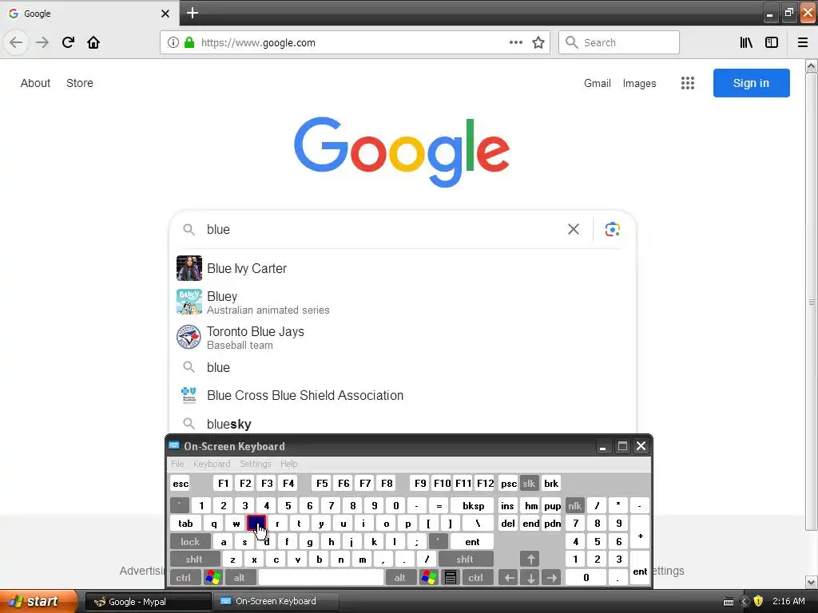Click the blue Sign in button
Viewport: 818px width, 613px height.
click(x=751, y=83)
